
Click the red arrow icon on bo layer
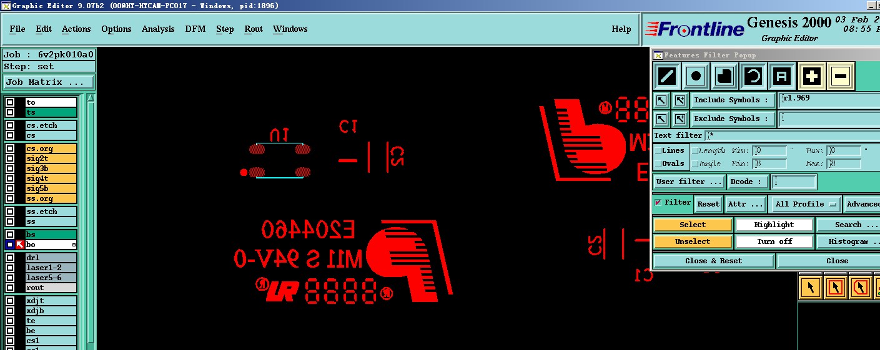[19, 245]
